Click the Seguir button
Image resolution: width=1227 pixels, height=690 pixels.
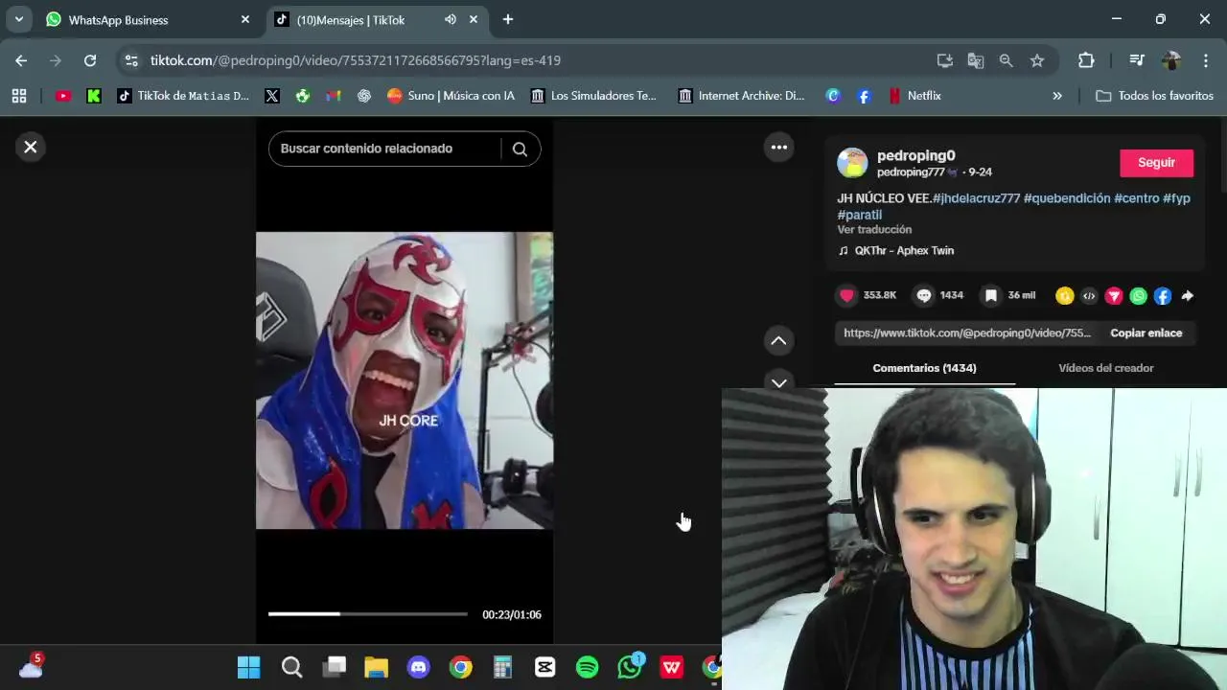point(1156,163)
